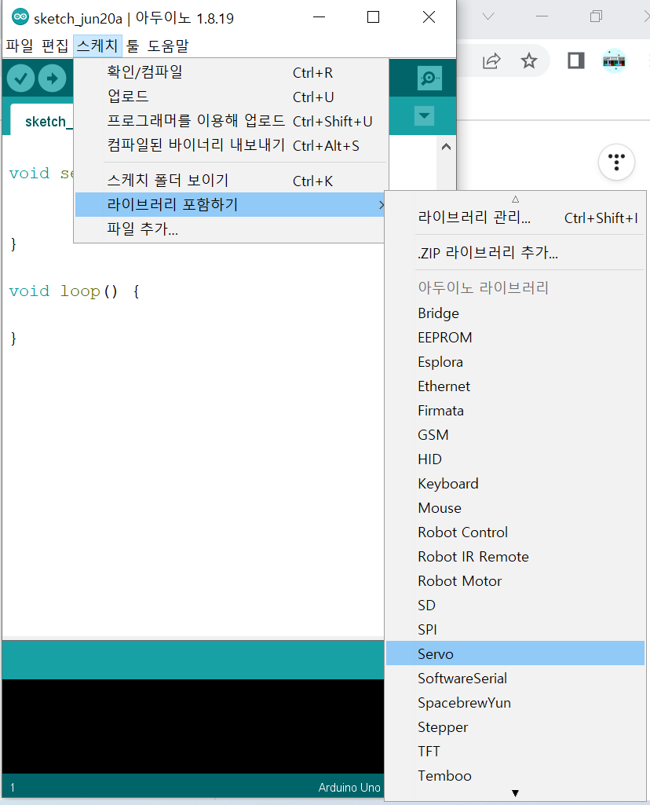This screenshot has width=650, height=805.
Task: Expand 라이브러리 포함하기 submenu
Action: (231, 205)
